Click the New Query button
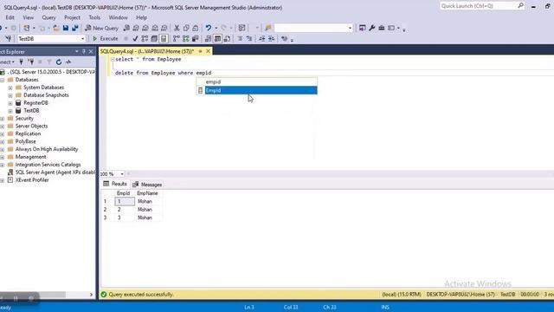Screen dimensions: 554x312 [x=102, y=28]
